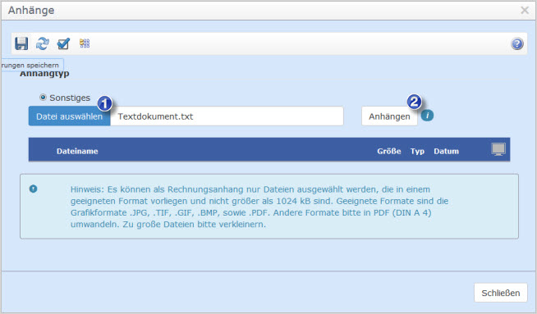Close the Anhänge dialog with X
The height and width of the screenshot is (314, 537).
(x=525, y=11)
